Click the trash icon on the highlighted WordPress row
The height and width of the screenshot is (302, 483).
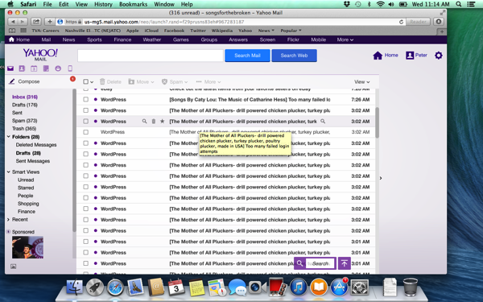tap(154, 122)
